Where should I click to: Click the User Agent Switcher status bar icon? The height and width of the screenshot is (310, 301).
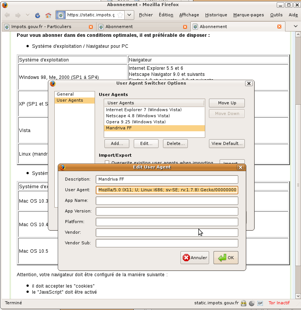252,303
